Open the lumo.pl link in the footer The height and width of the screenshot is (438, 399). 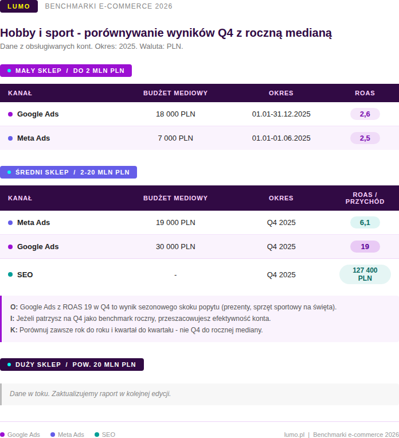click(x=294, y=435)
